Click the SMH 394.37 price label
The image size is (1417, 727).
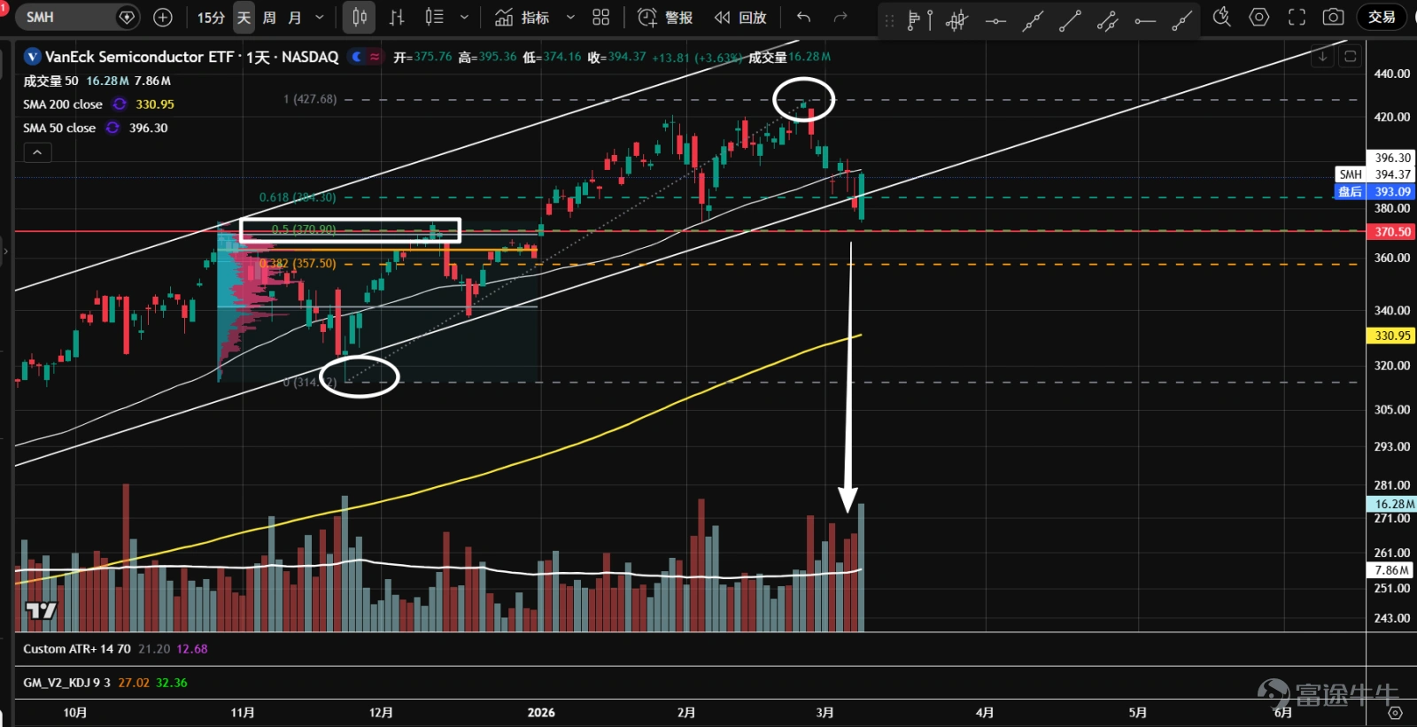click(1375, 174)
